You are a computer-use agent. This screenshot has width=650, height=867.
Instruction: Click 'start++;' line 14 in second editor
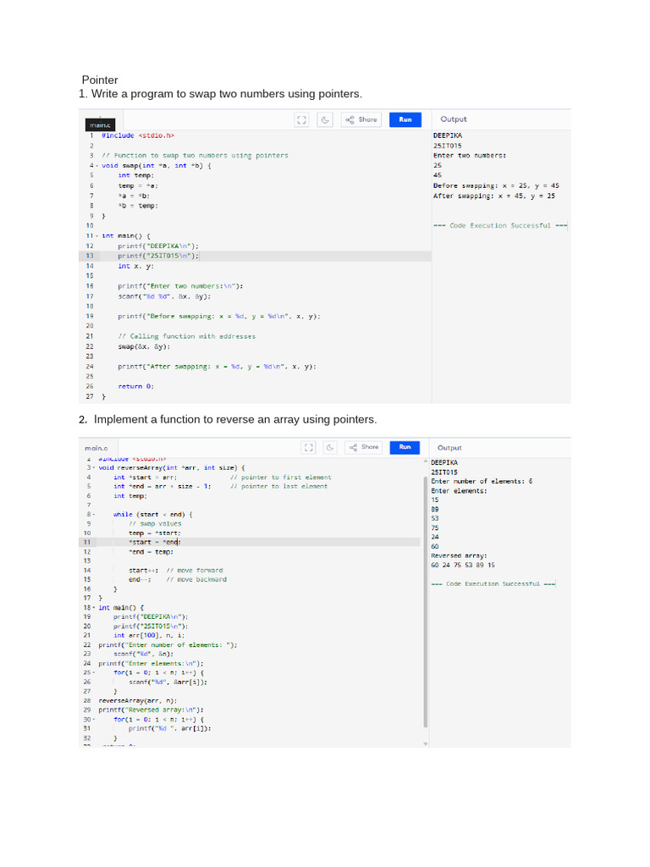pos(144,571)
